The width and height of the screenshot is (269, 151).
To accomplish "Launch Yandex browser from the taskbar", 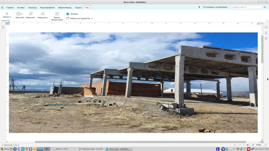I will click(x=15, y=149).
